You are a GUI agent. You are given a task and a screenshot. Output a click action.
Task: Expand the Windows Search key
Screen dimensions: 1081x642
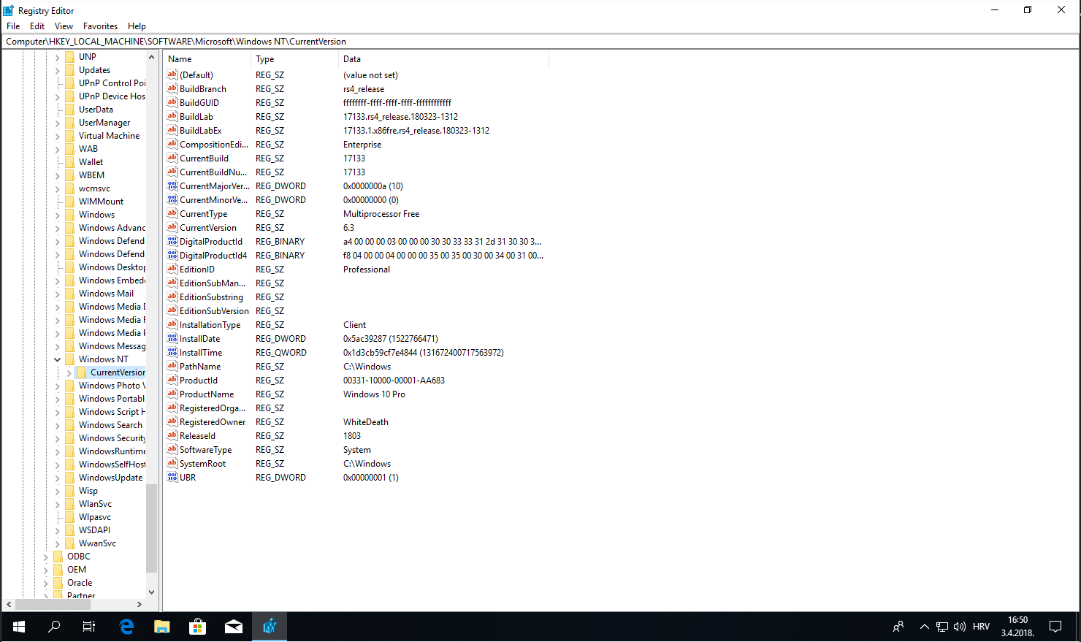[58, 425]
